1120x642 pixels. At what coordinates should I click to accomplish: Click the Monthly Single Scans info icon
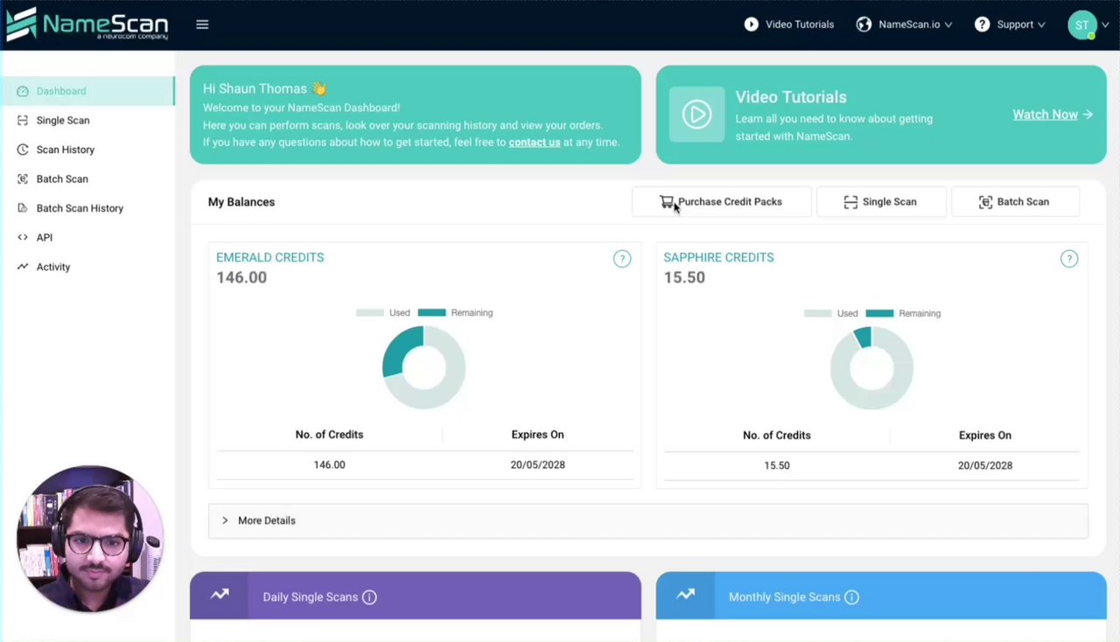(x=851, y=597)
